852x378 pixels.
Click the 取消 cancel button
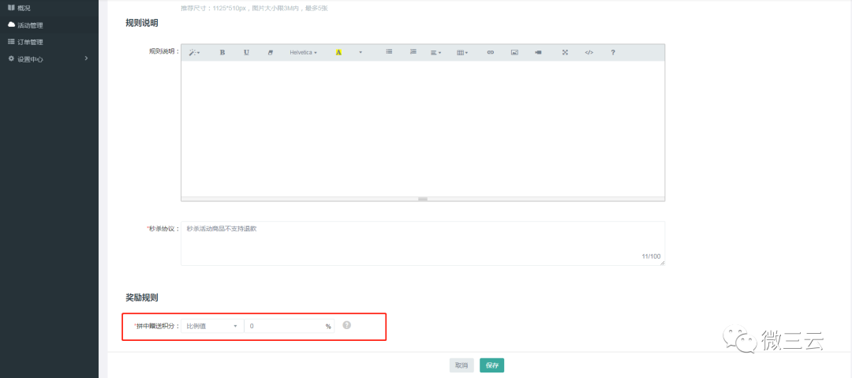point(461,365)
